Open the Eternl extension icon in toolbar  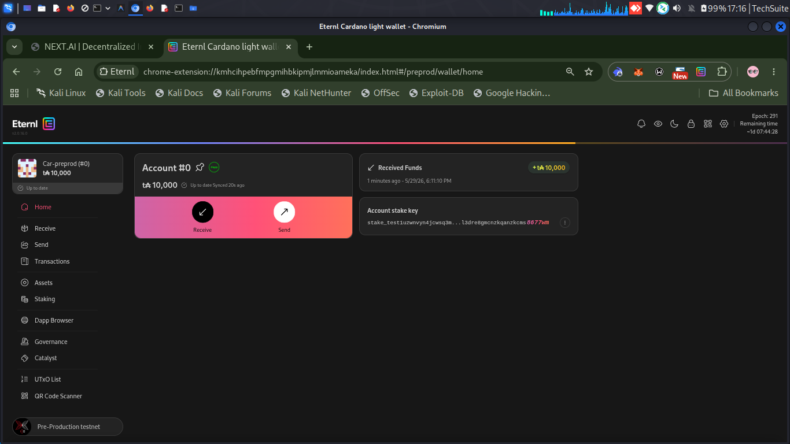(x=701, y=72)
